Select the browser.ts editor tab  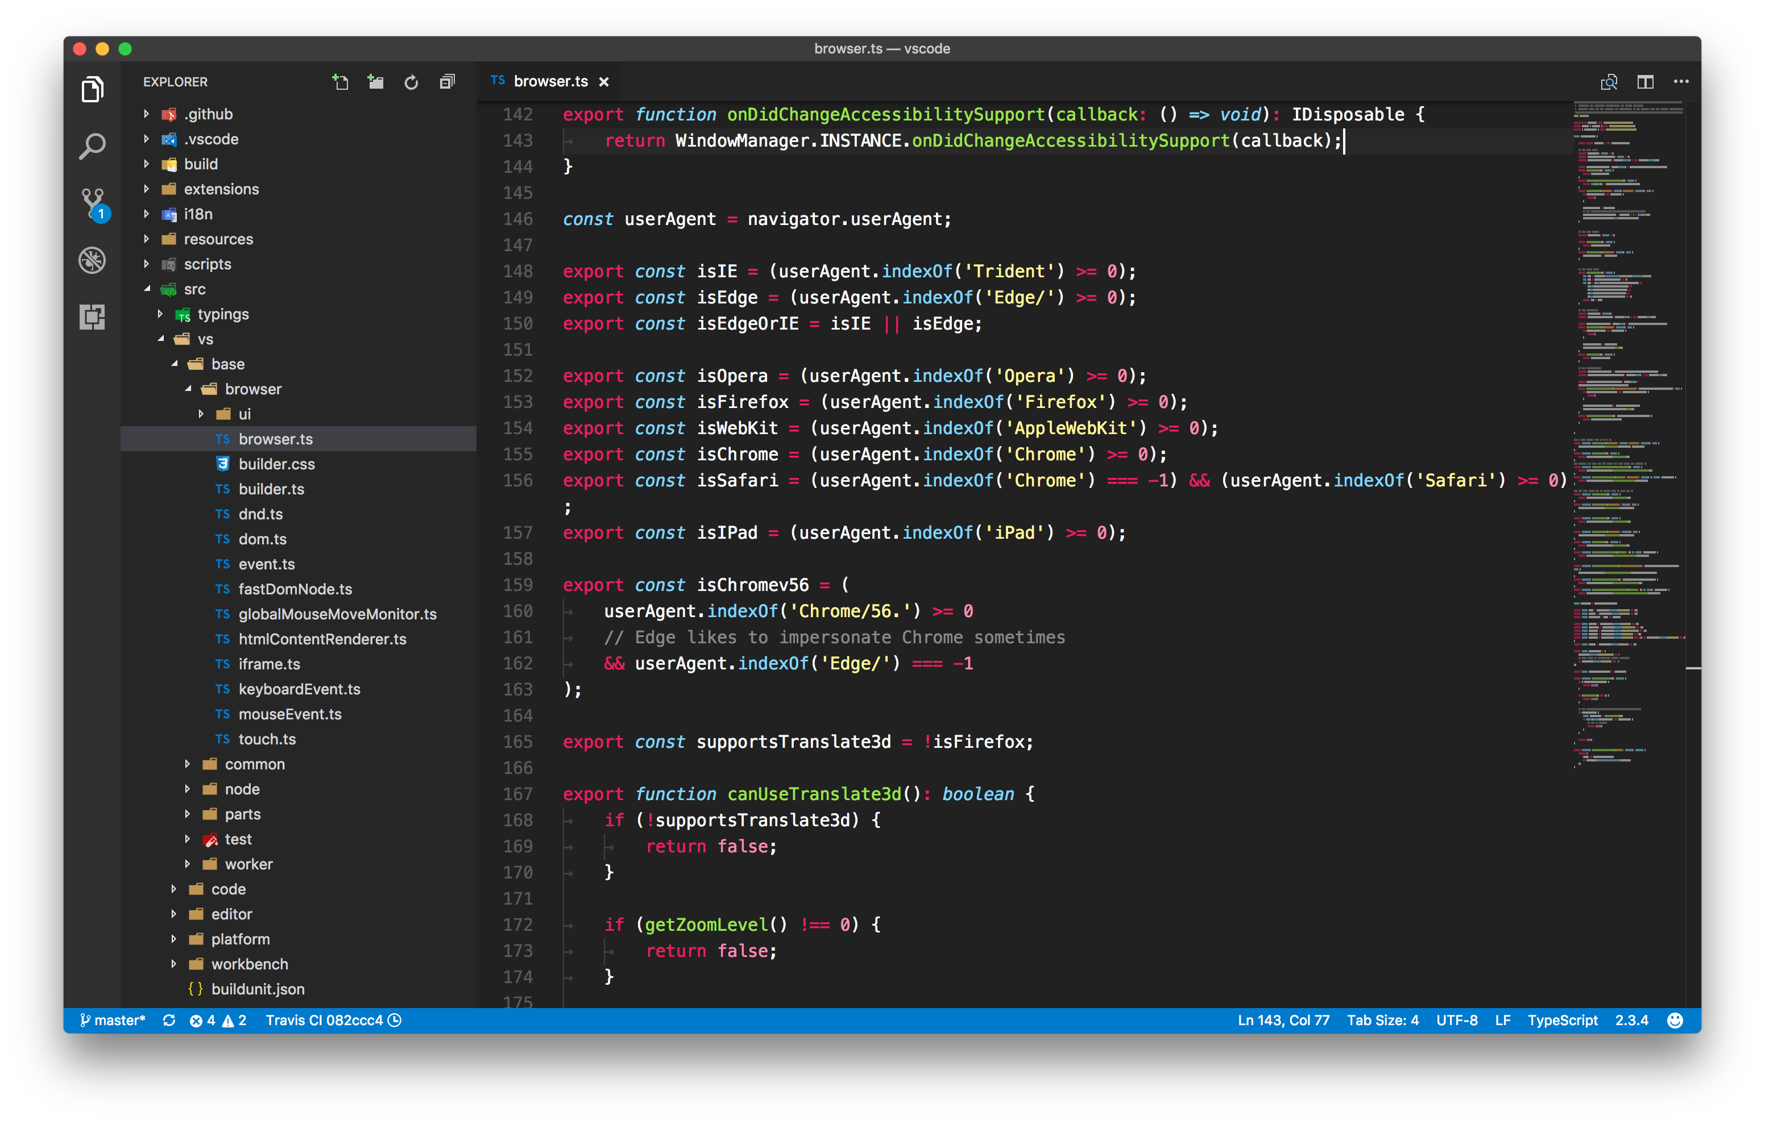(550, 81)
